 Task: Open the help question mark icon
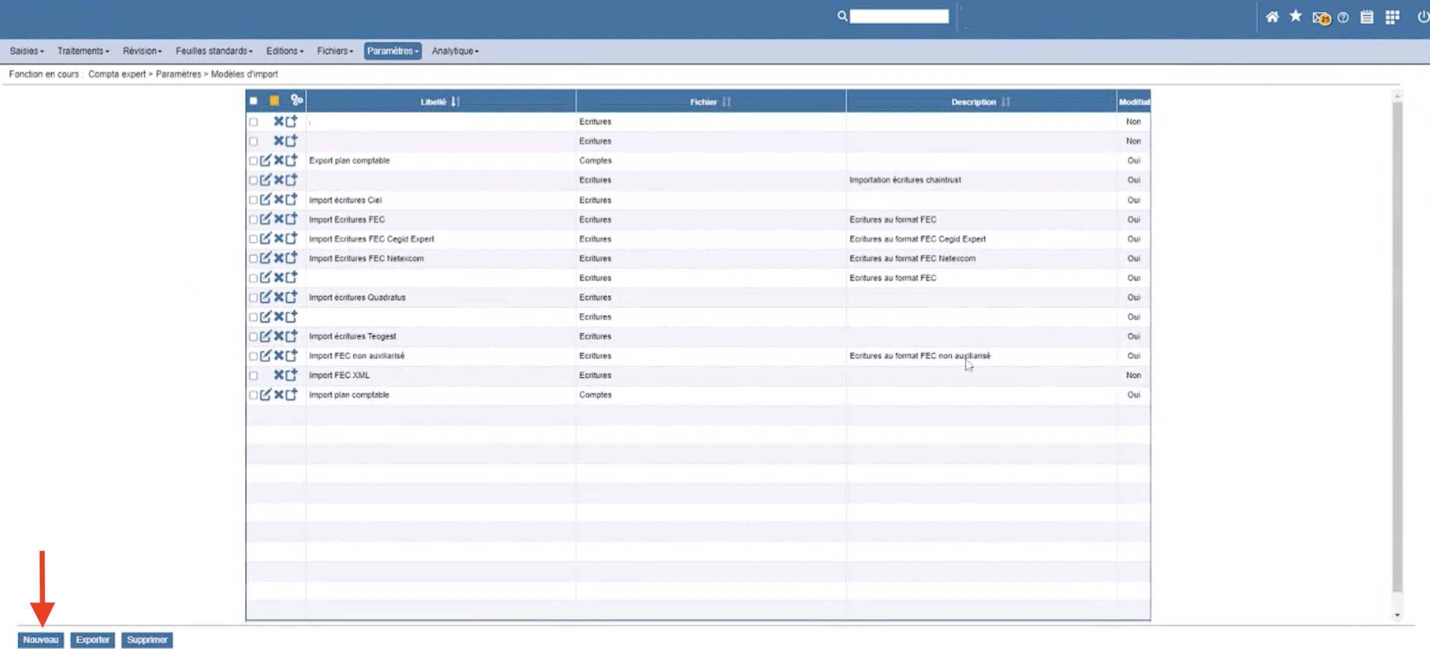pyautogui.click(x=1343, y=18)
